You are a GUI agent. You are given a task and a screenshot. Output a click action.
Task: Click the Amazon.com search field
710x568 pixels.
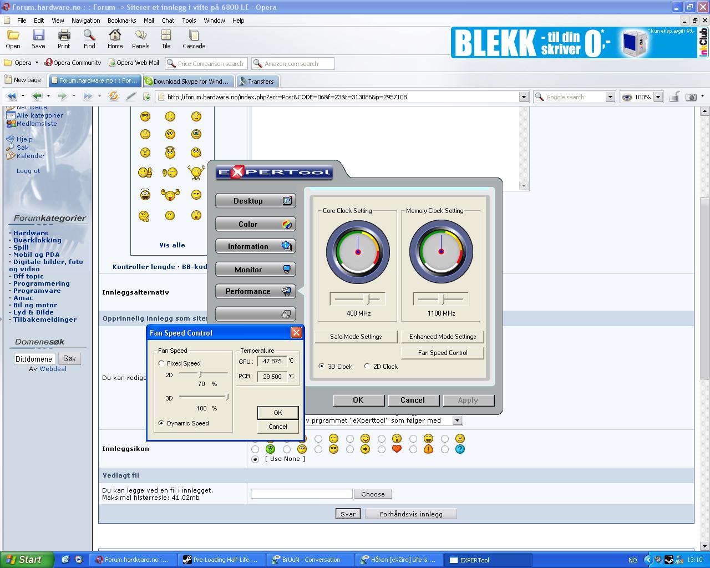pos(293,64)
